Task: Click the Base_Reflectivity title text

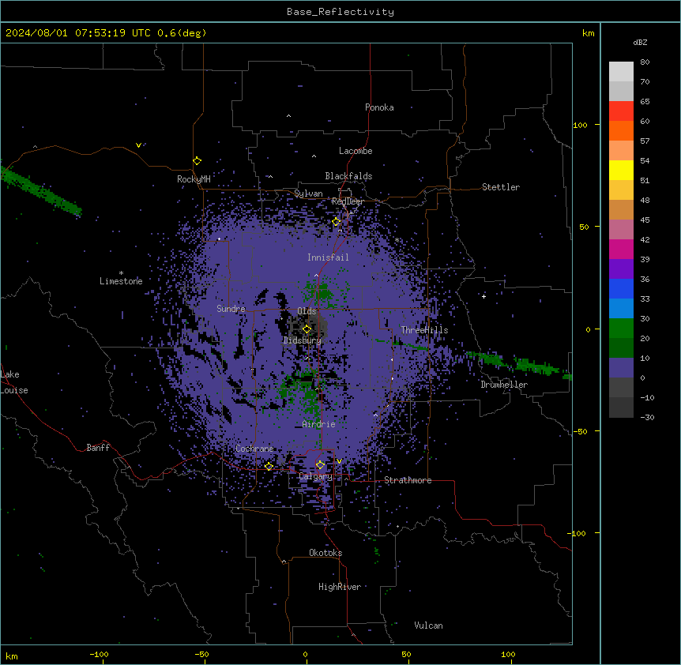Action: (x=340, y=12)
